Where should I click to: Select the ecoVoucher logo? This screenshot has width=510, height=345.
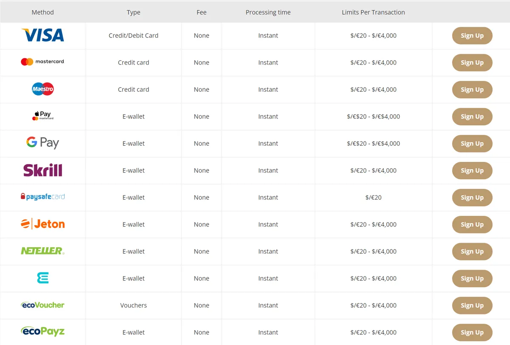[42, 305]
